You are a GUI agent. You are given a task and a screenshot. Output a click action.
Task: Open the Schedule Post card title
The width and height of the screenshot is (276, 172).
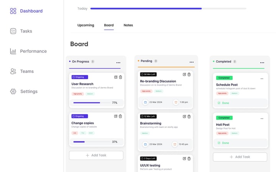[x=227, y=85]
